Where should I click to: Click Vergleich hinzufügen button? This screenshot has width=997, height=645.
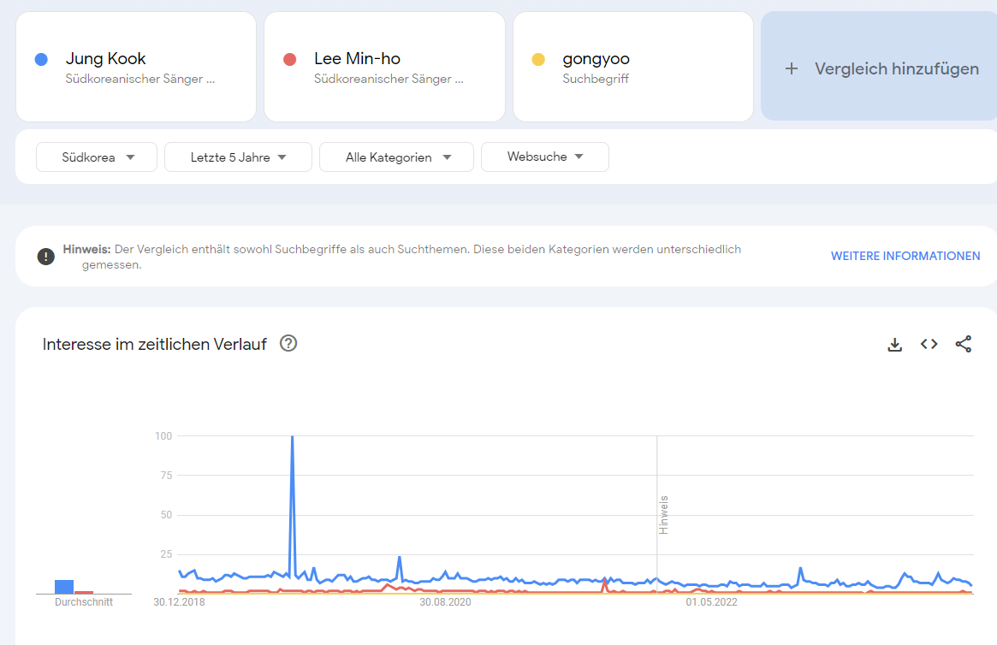[896, 68]
